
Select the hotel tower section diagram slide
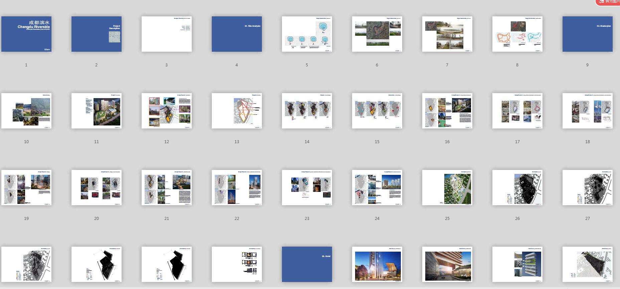point(517,264)
